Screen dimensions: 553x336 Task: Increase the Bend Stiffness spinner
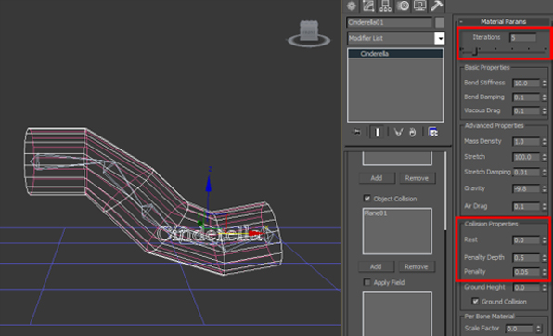[544, 81]
